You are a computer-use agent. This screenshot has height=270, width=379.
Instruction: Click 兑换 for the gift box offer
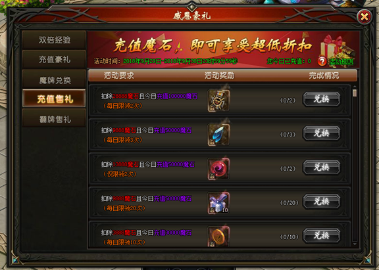pos(322,201)
